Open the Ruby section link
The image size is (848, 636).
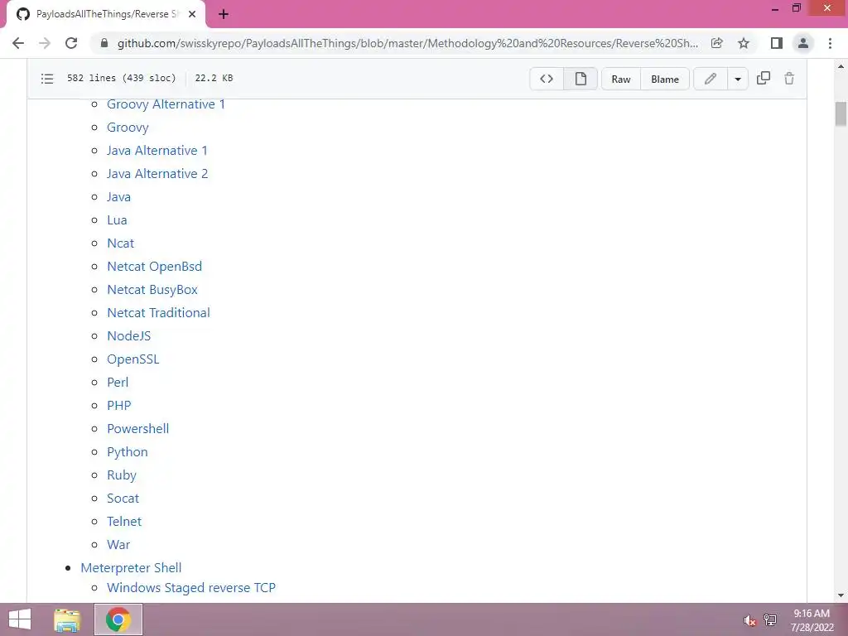pos(121,475)
